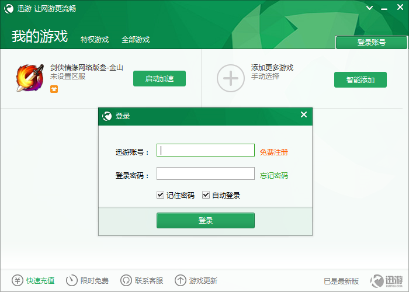Focus the 登录密码 input field
Image resolution: width=409 pixels, height=292 pixels.
[x=205, y=173]
